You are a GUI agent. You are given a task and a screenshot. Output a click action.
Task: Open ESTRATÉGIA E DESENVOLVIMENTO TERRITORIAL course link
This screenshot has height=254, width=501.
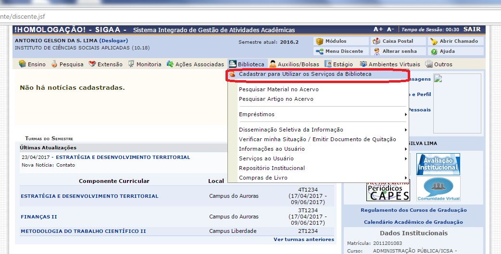click(x=89, y=196)
